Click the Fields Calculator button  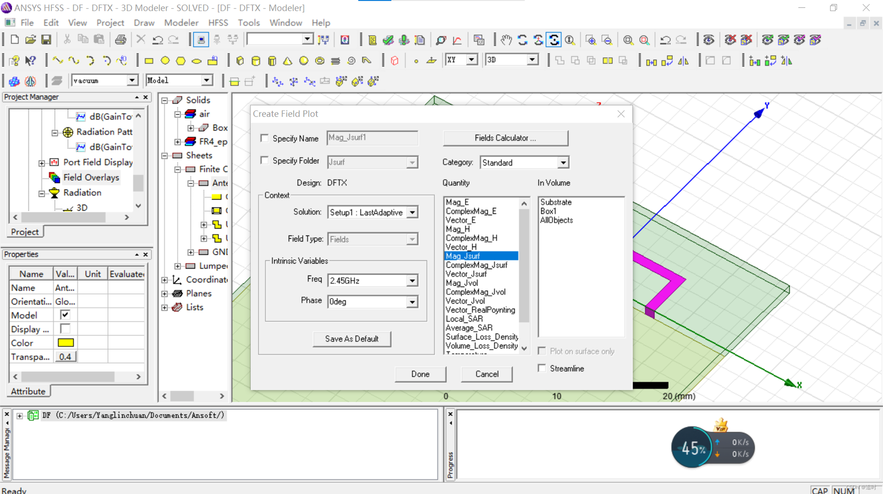(x=505, y=138)
